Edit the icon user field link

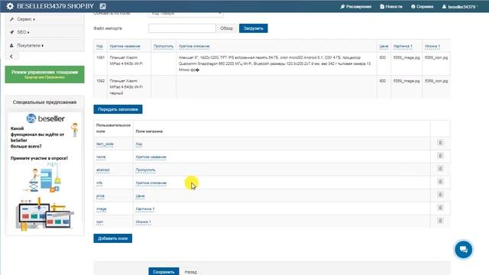pyautogui.click(x=100, y=222)
